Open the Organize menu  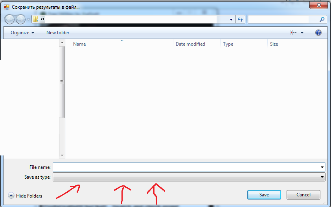point(22,33)
